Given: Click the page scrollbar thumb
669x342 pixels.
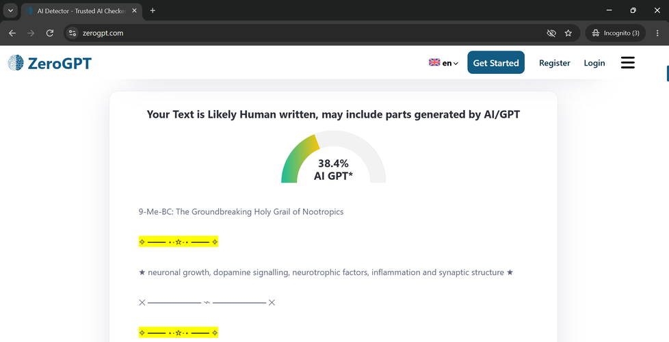Looking at the screenshot, I should pyautogui.click(x=668, y=73).
